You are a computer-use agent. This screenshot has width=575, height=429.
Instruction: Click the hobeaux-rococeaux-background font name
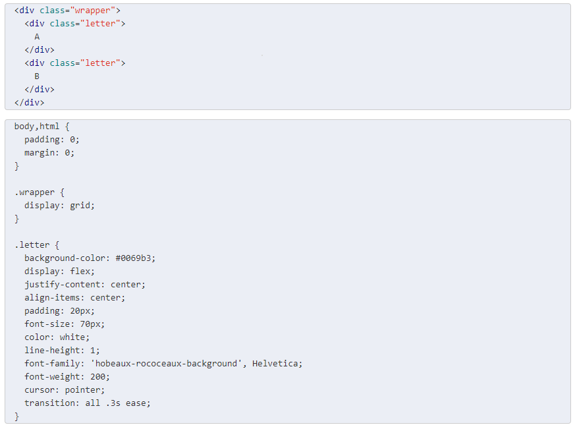(x=166, y=364)
